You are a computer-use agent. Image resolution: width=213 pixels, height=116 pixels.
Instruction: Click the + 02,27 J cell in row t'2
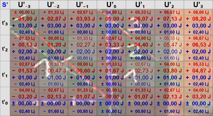pyautogui.click(x=82, y=45)
